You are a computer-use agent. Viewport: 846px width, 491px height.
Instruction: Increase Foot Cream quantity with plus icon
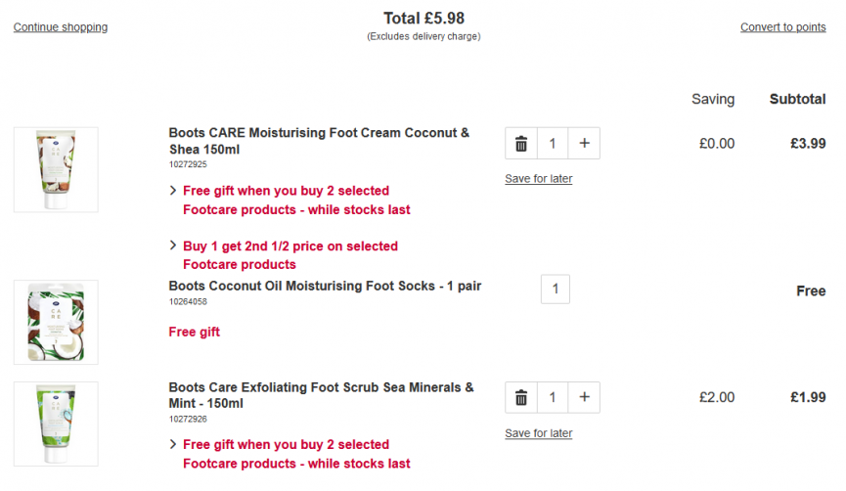(584, 144)
